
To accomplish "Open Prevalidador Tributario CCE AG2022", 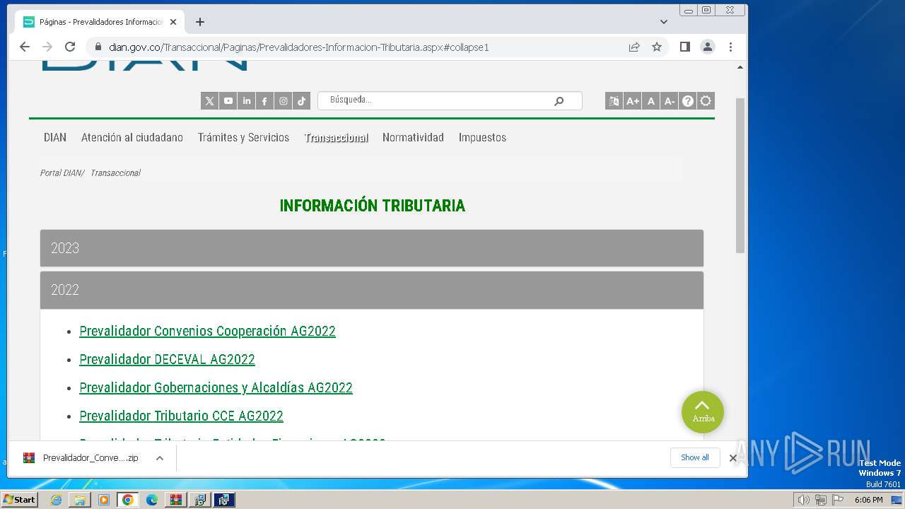I will [x=181, y=416].
